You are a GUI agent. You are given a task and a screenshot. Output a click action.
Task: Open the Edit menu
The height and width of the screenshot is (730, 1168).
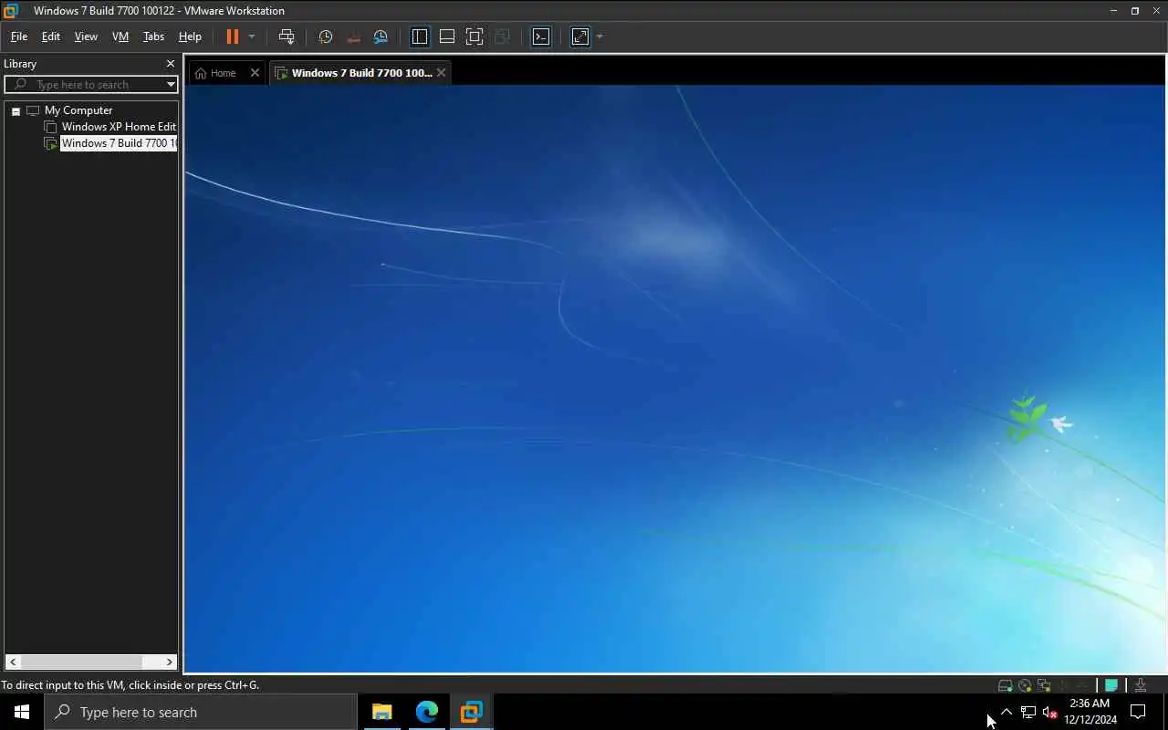click(x=51, y=36)
